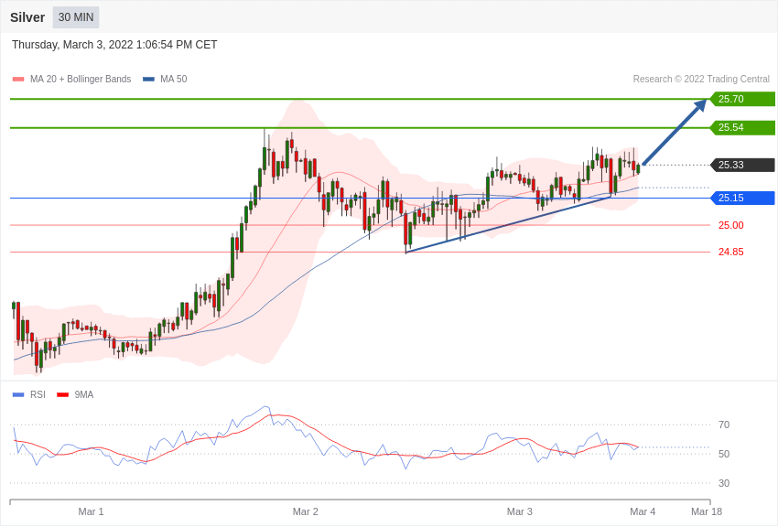This screenshot has width=778, height=527.
Task: Select the 25.70 green resistance price tag
Action: 743,99
